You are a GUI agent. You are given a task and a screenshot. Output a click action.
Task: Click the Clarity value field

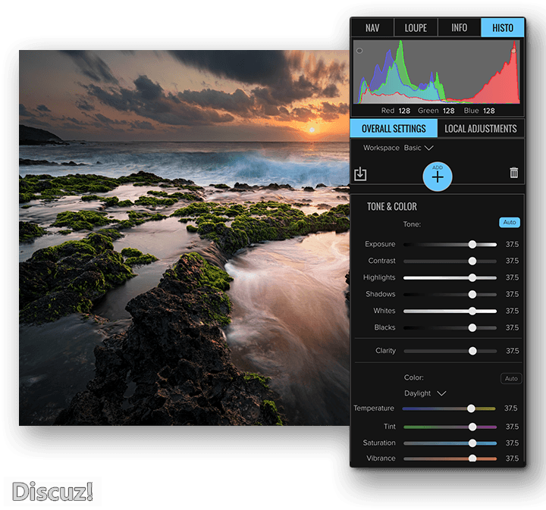tap(512, 351)
